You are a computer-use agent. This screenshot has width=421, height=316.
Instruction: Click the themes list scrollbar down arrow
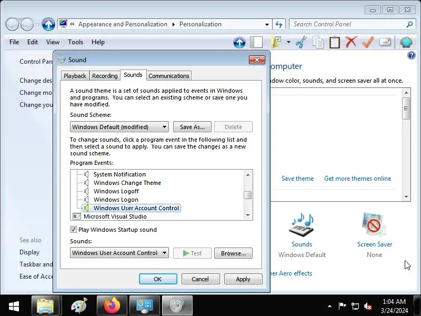[x=406, y=196]
